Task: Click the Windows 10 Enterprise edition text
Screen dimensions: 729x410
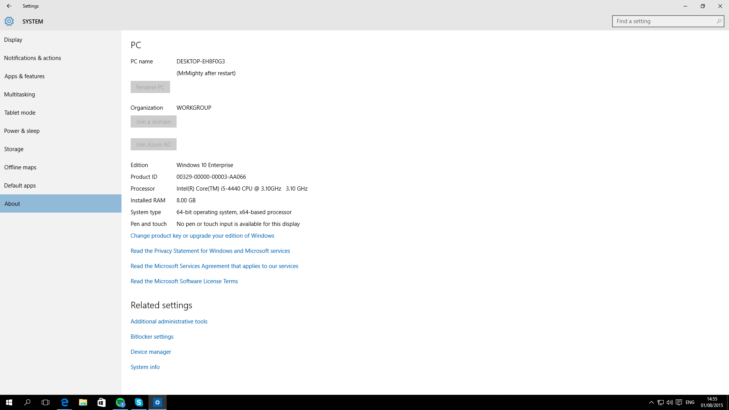Action: (x=205, y=165)
